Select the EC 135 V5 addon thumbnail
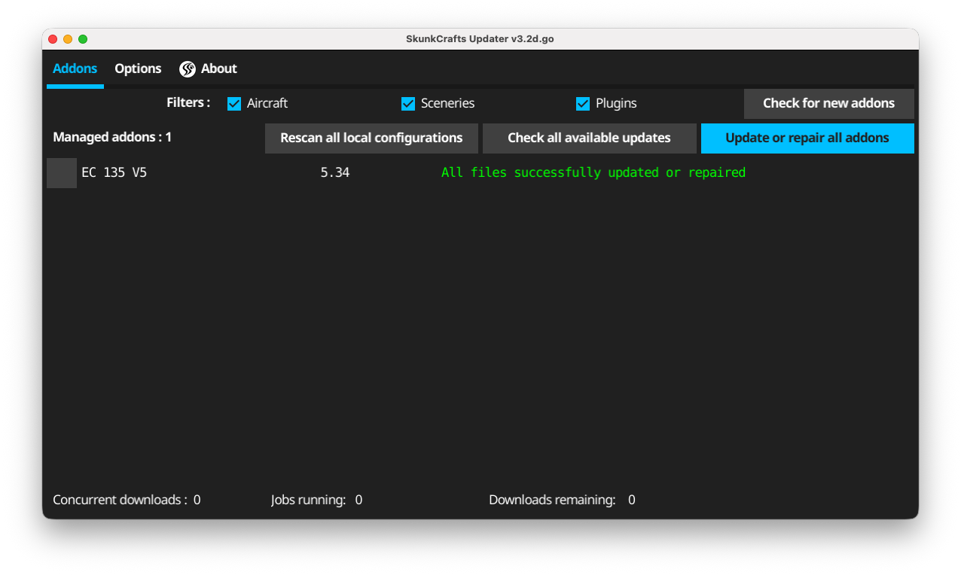 [x=62, y=173]
